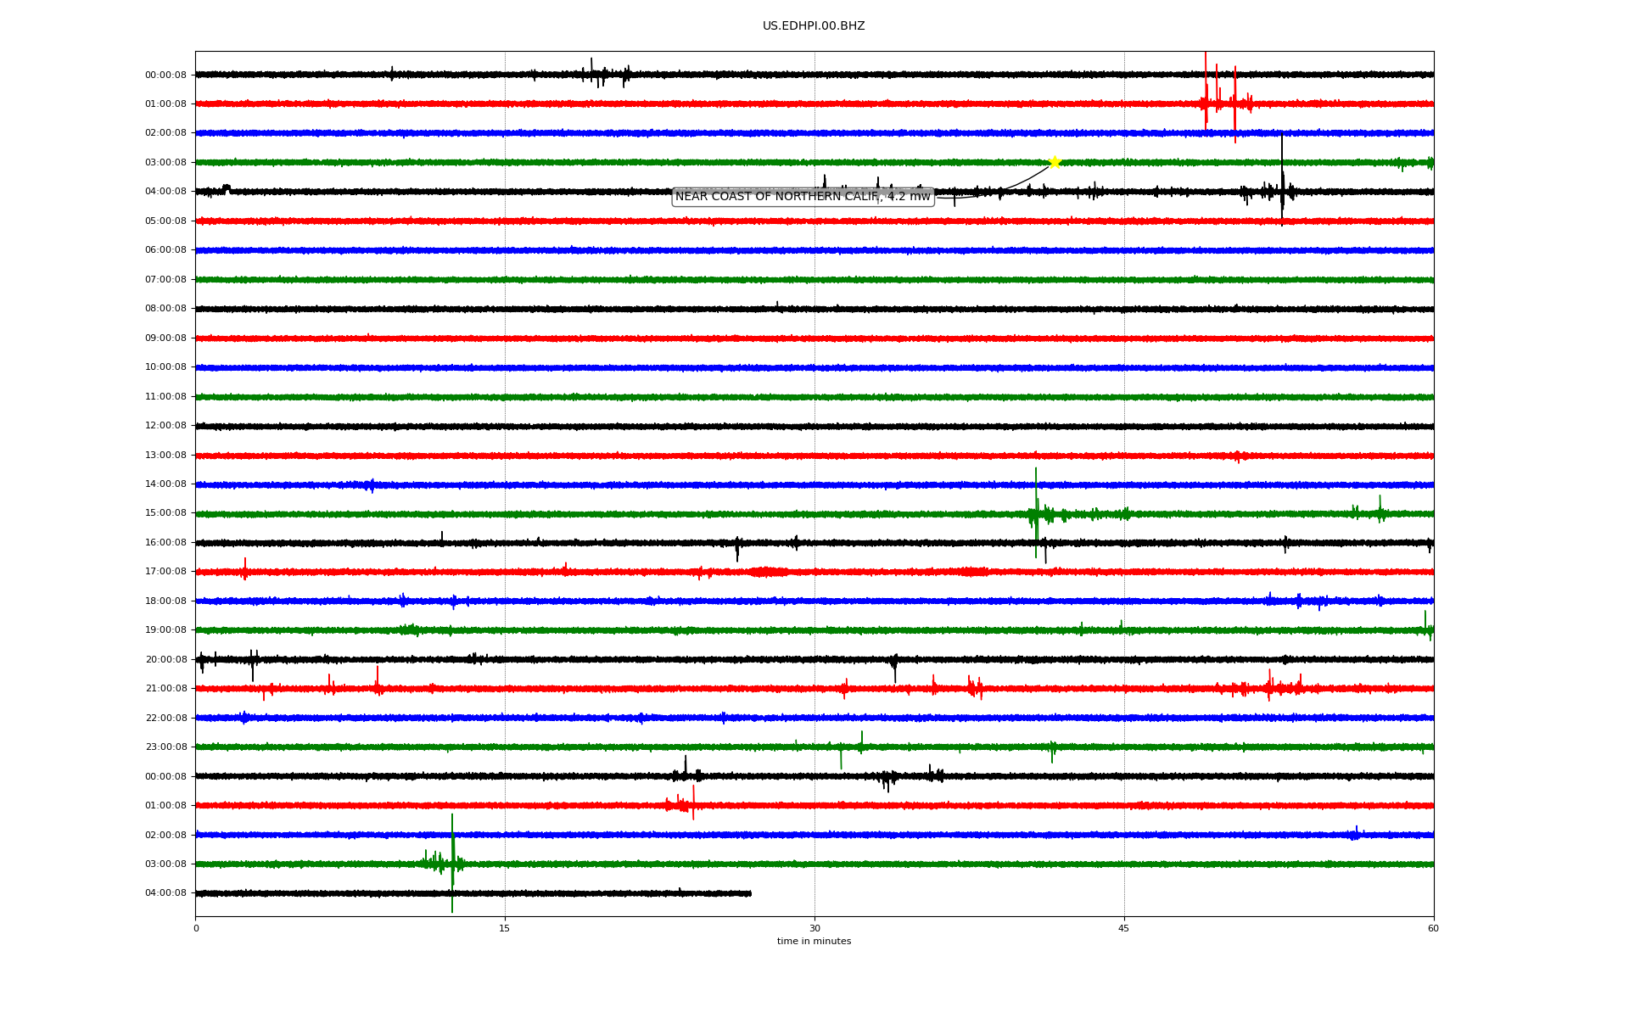Pick the 09:00:08 time label

(165, 338)
